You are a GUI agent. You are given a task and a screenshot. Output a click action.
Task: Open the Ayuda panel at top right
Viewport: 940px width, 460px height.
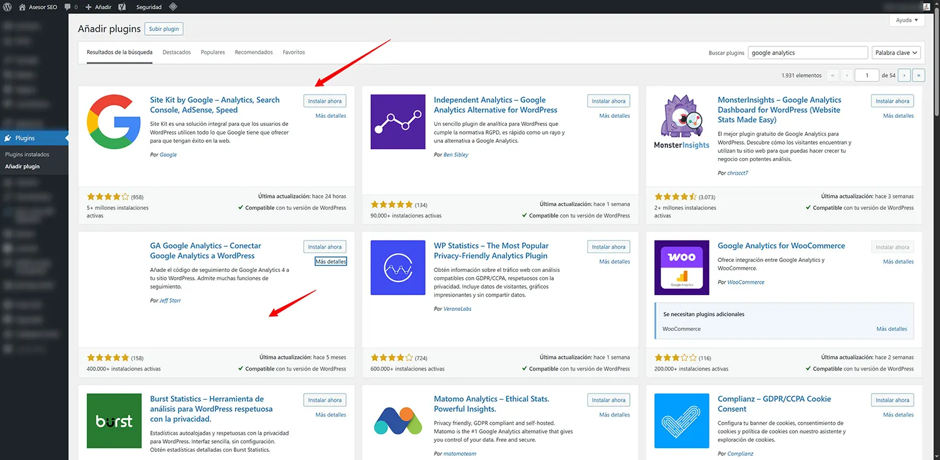[x=906, y=20]
